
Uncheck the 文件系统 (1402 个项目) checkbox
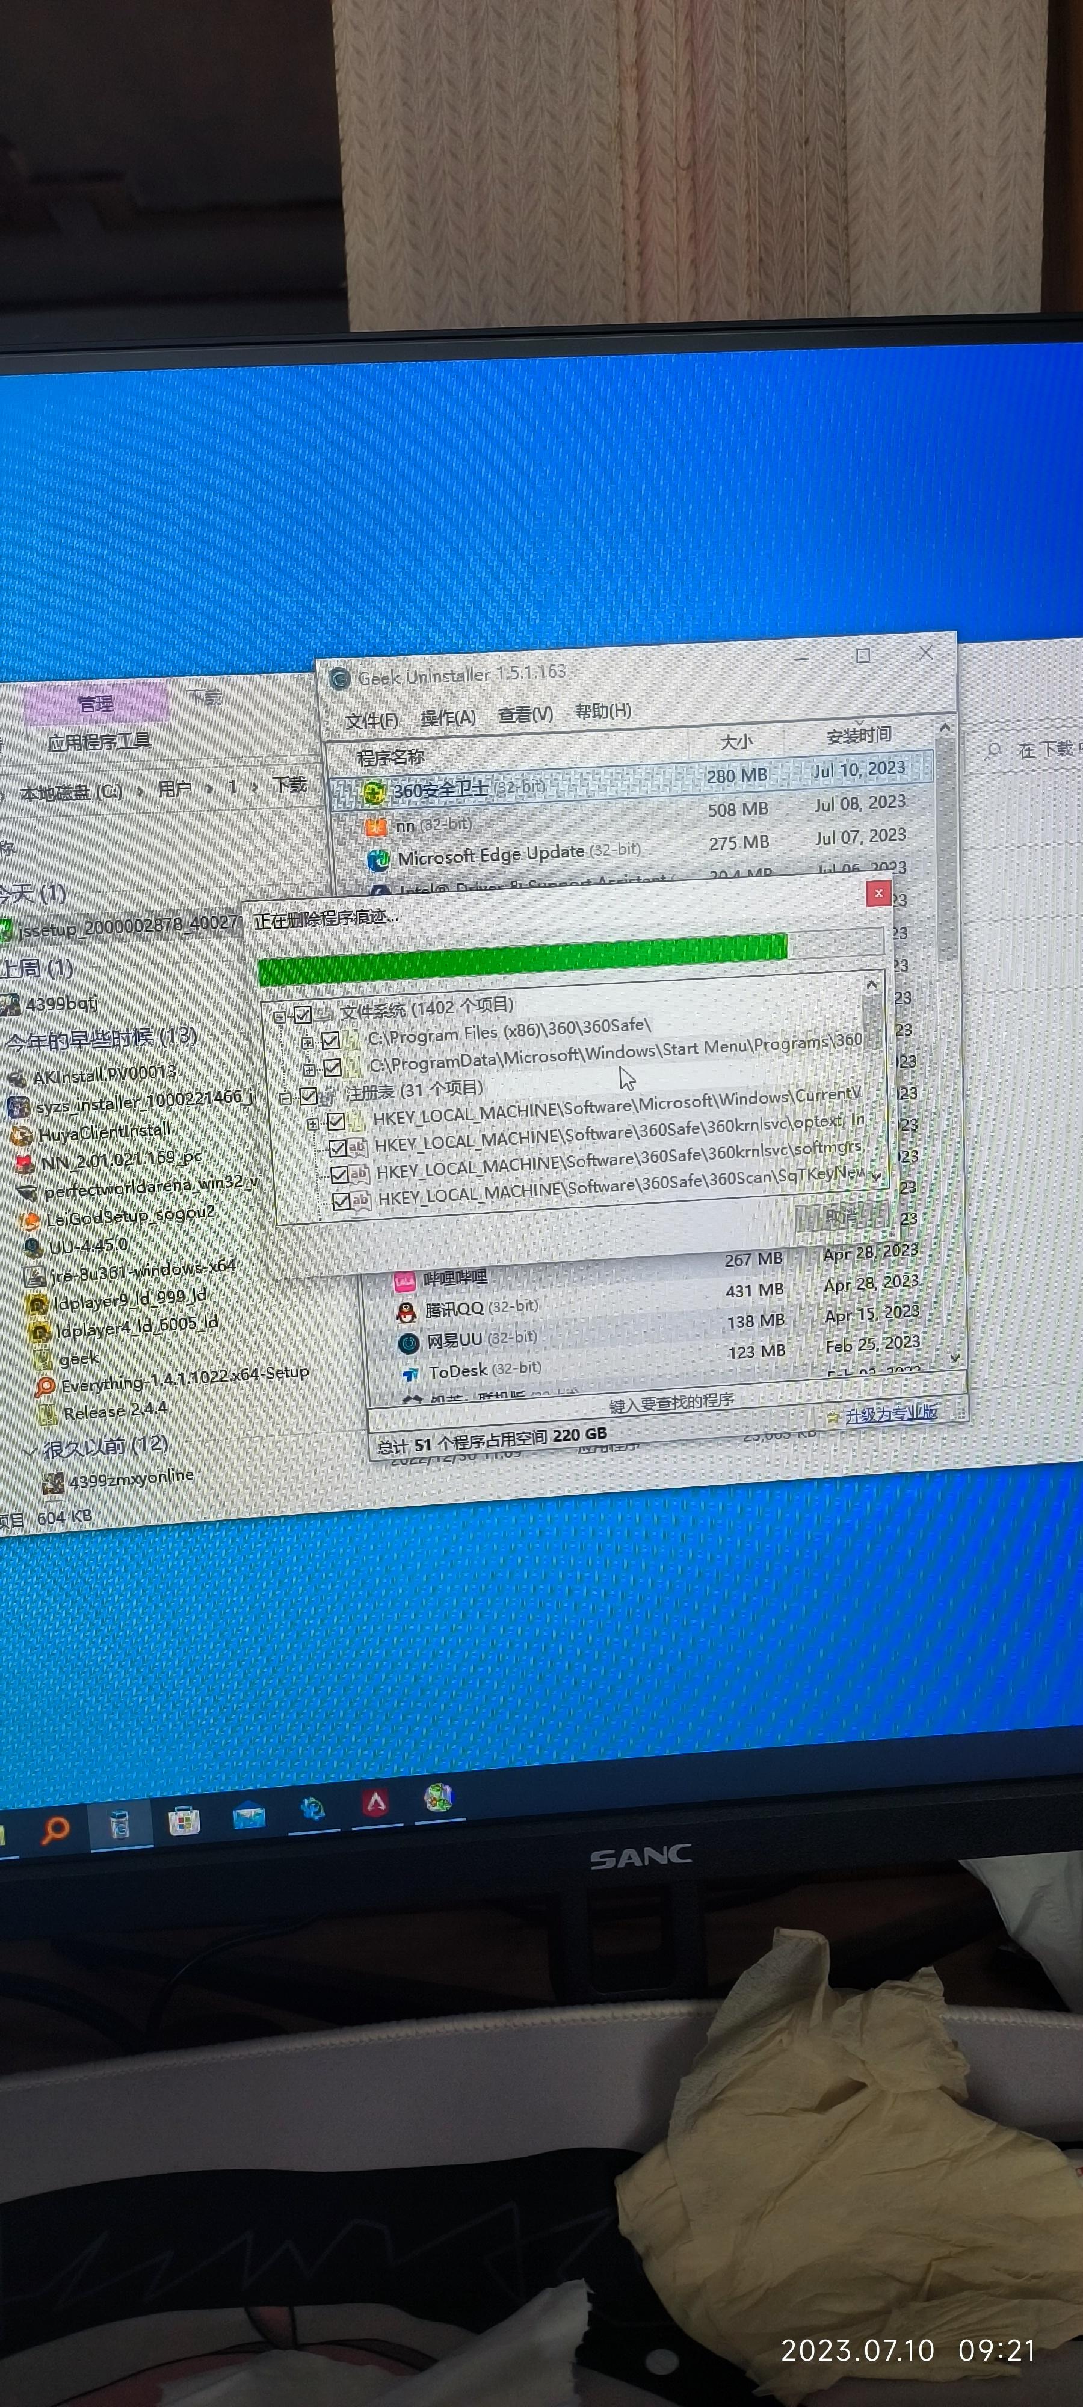[303, 1014]
